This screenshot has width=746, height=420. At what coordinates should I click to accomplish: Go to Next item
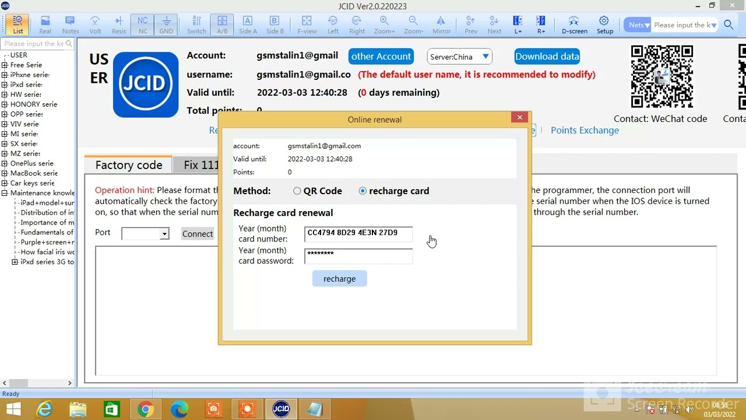[x=494, y=25]
